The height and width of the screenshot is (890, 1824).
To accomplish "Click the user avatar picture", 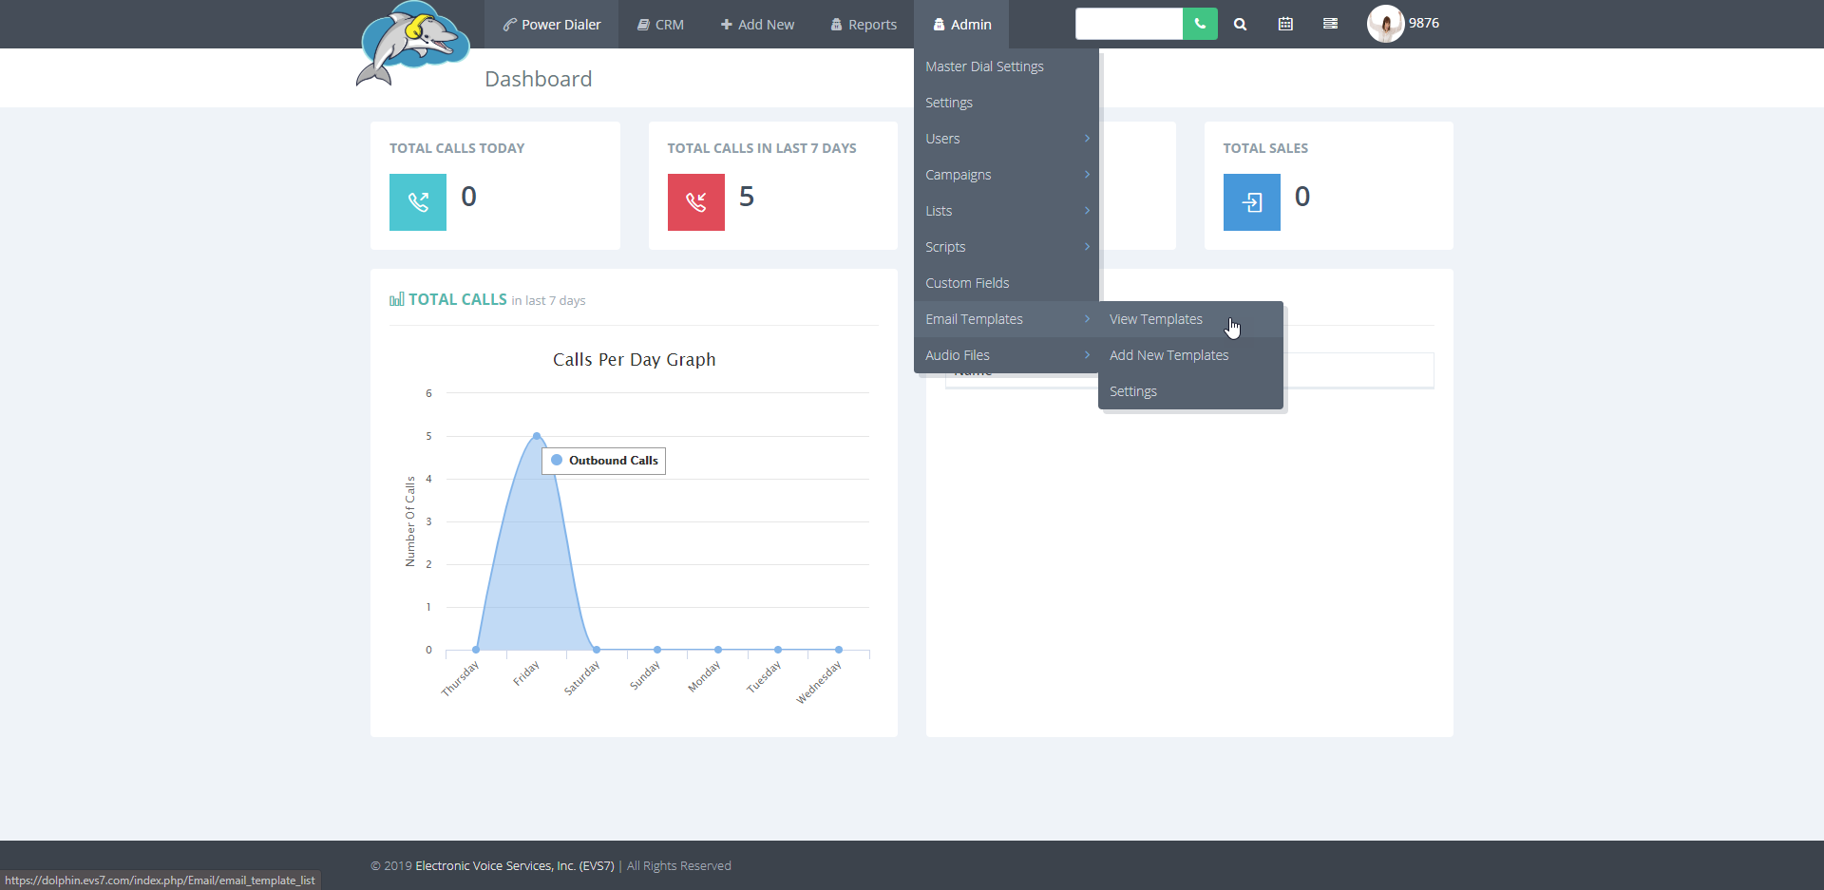I will click(x=1385, y=24).
